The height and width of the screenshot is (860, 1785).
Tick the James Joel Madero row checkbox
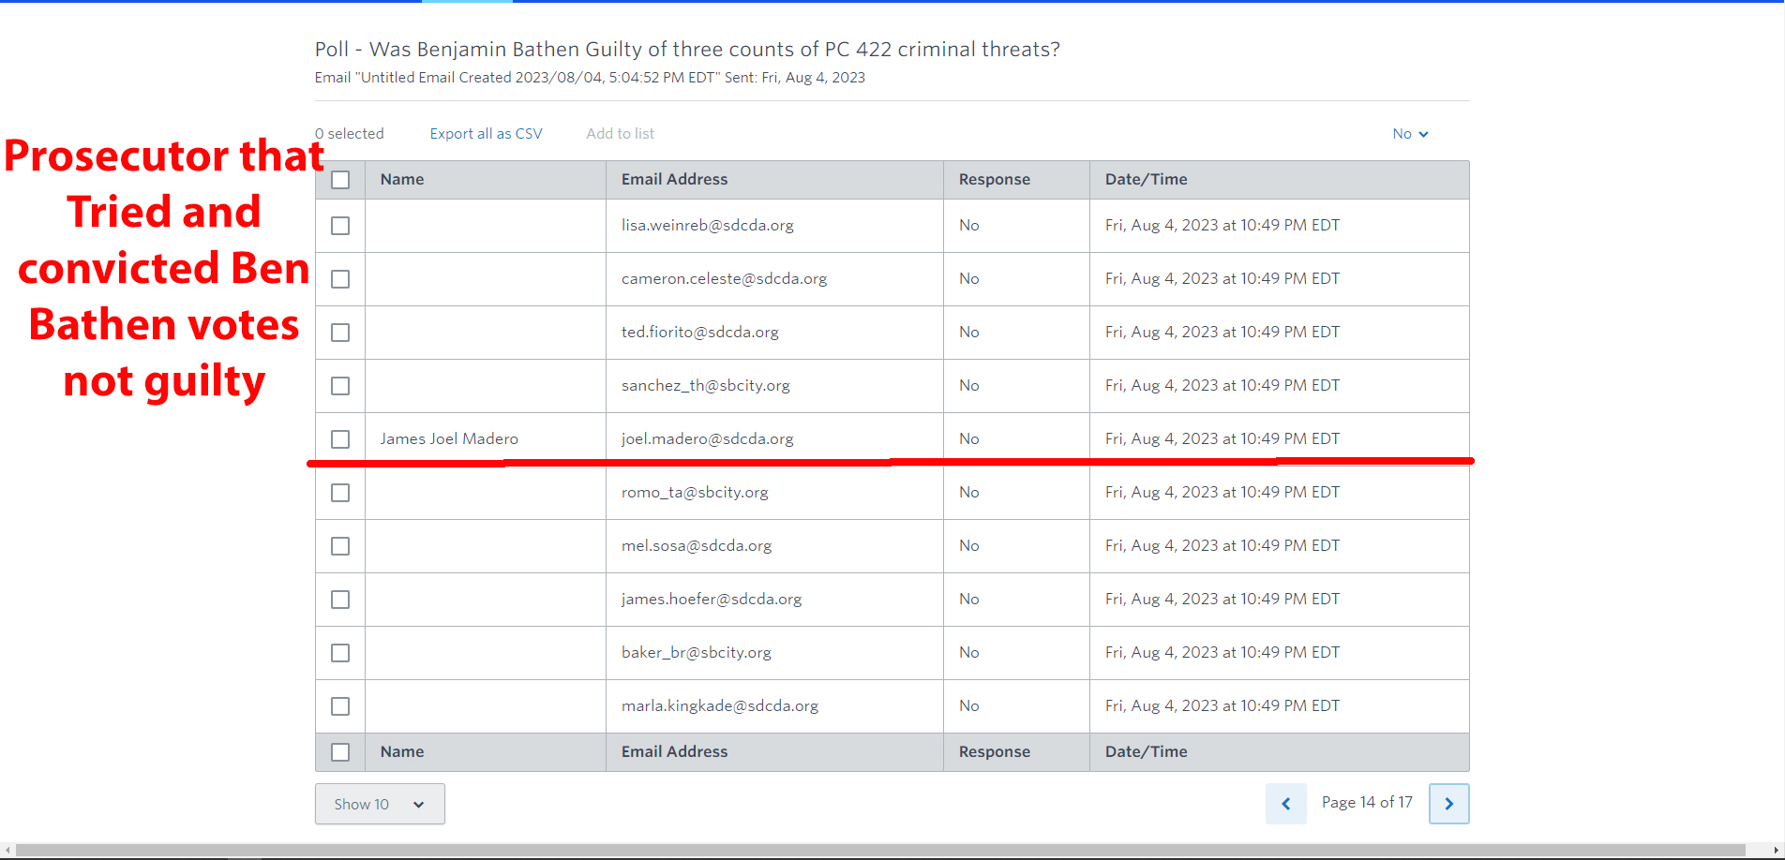(340, 439)
